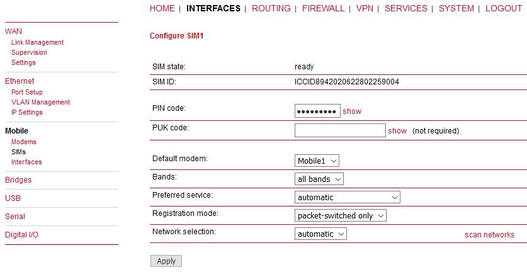Screen dimensions: 527x272
Task: Open the FIREWALL menu
Action: pyautogui.click(x=324, y=8)
